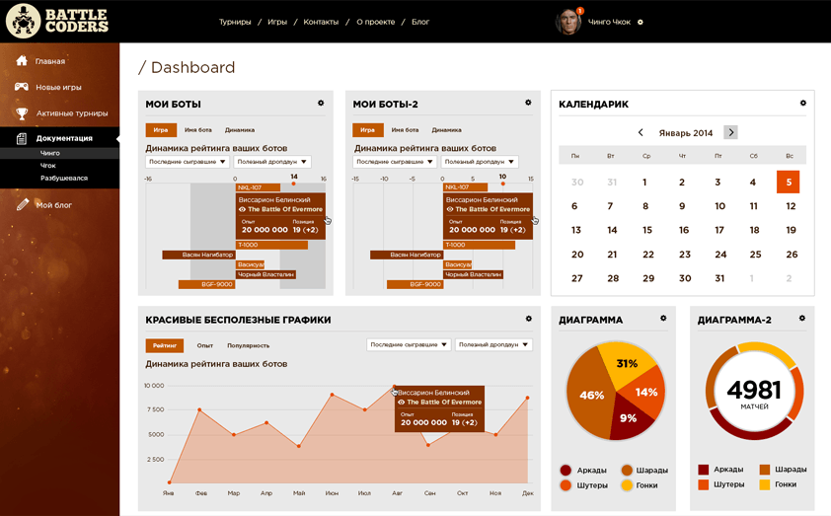Open gear settings of Календарик widget
The width and height of the screenshot is (831, 516).
(x=803, y=103)
